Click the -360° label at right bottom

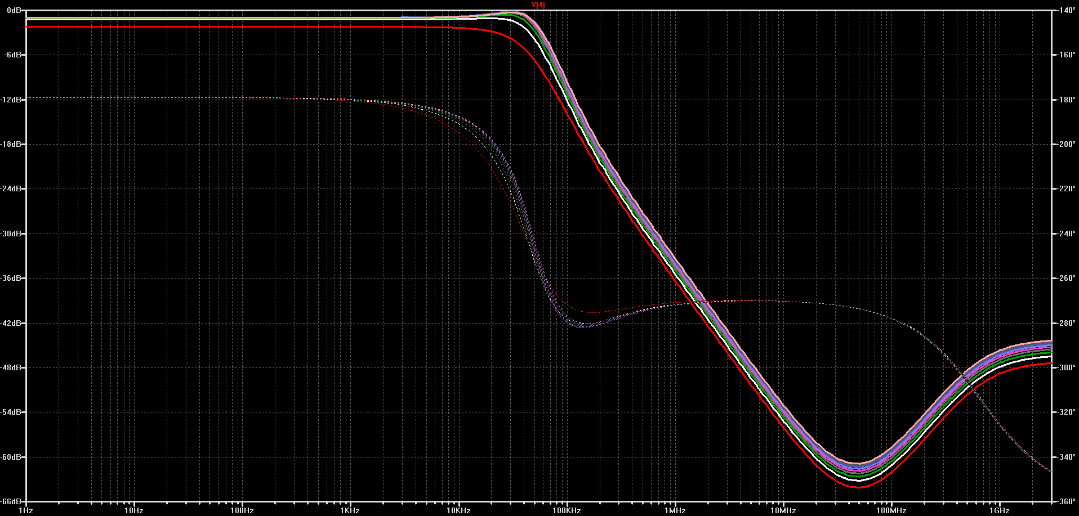[x=1066, y=501]
